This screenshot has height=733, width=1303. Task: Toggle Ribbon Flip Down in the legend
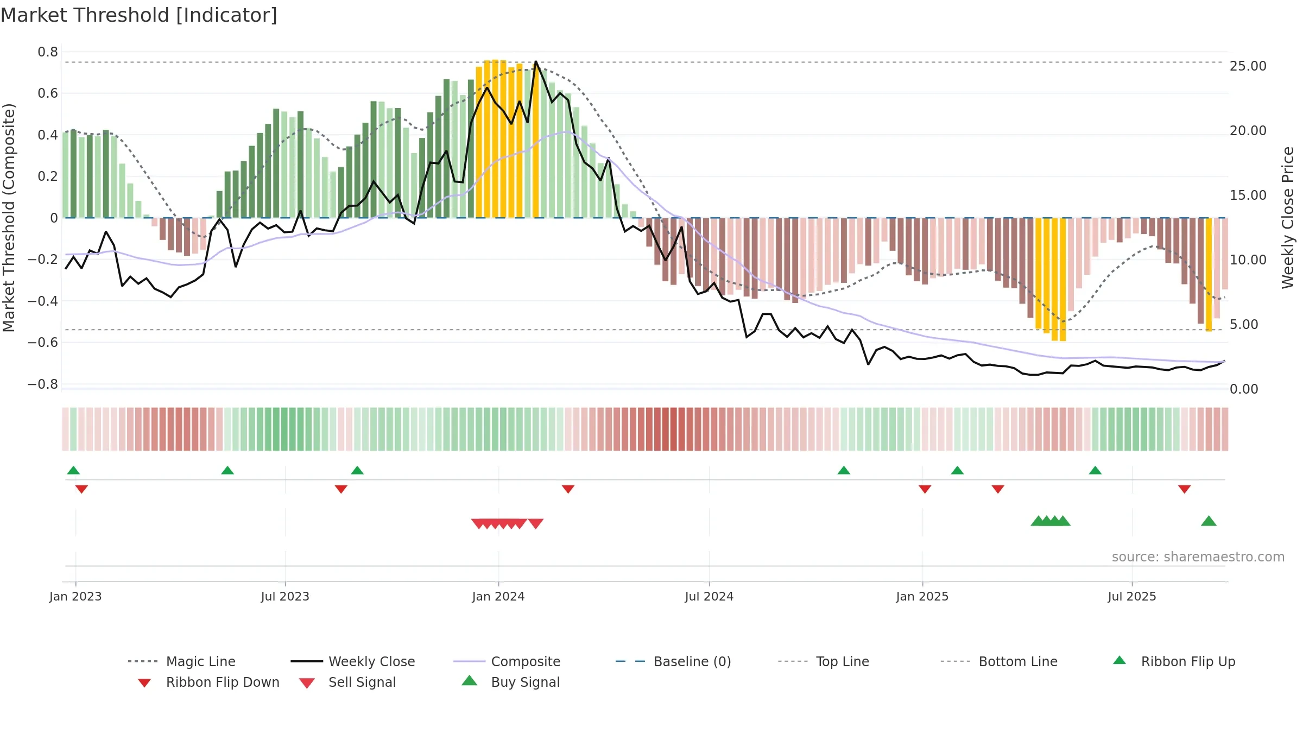coord(208,683)
